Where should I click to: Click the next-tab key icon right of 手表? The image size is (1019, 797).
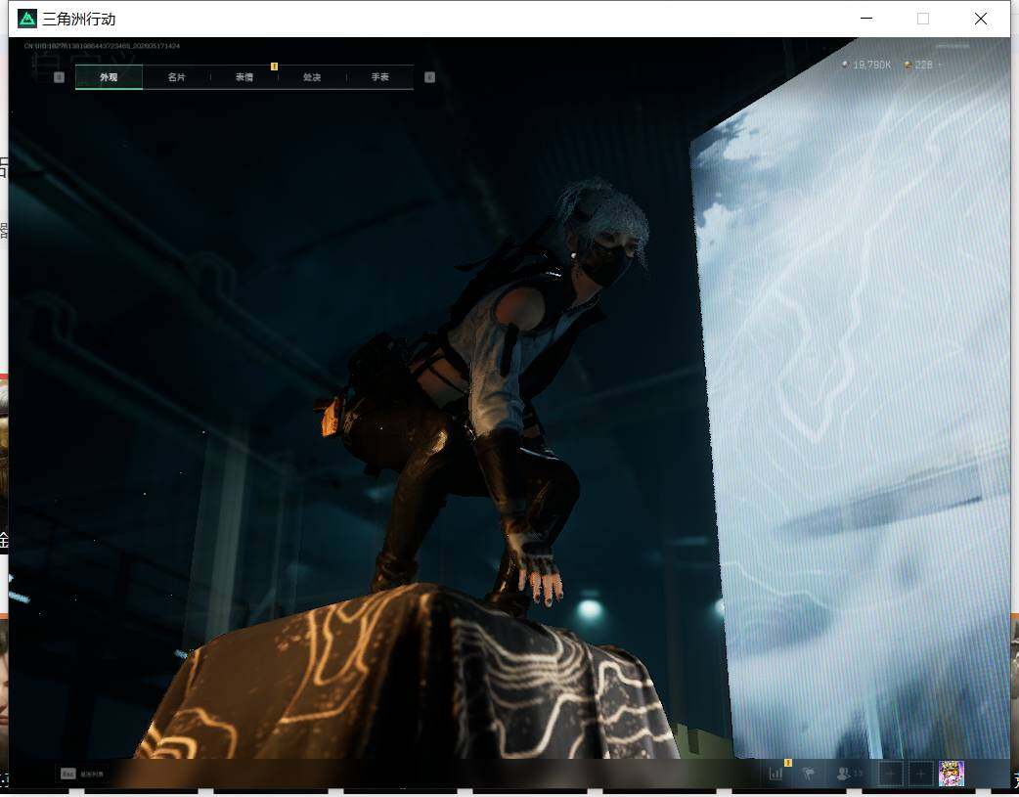(x=429, y=77)
